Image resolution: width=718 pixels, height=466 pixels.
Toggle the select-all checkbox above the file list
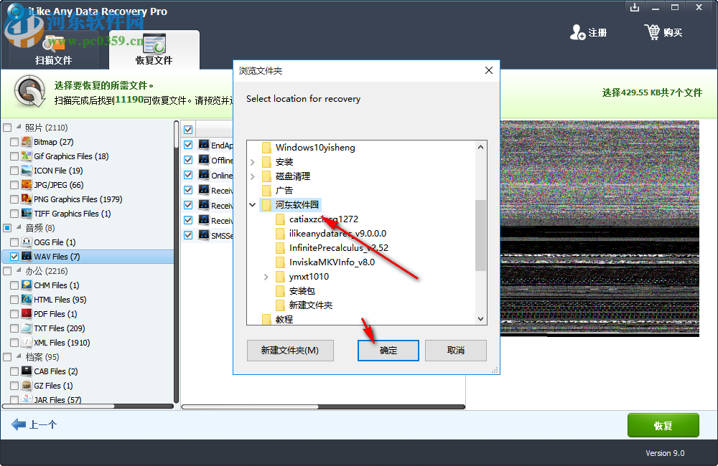(187, 129)
